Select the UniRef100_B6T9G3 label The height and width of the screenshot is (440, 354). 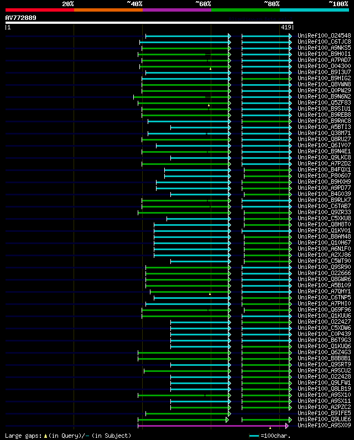(324, 340)
